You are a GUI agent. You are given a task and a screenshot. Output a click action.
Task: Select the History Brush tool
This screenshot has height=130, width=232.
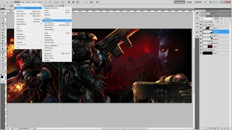(x=3, y=38)
